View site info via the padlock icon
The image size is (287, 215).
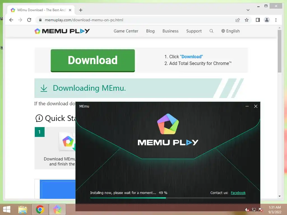click(x=40, y=20)
